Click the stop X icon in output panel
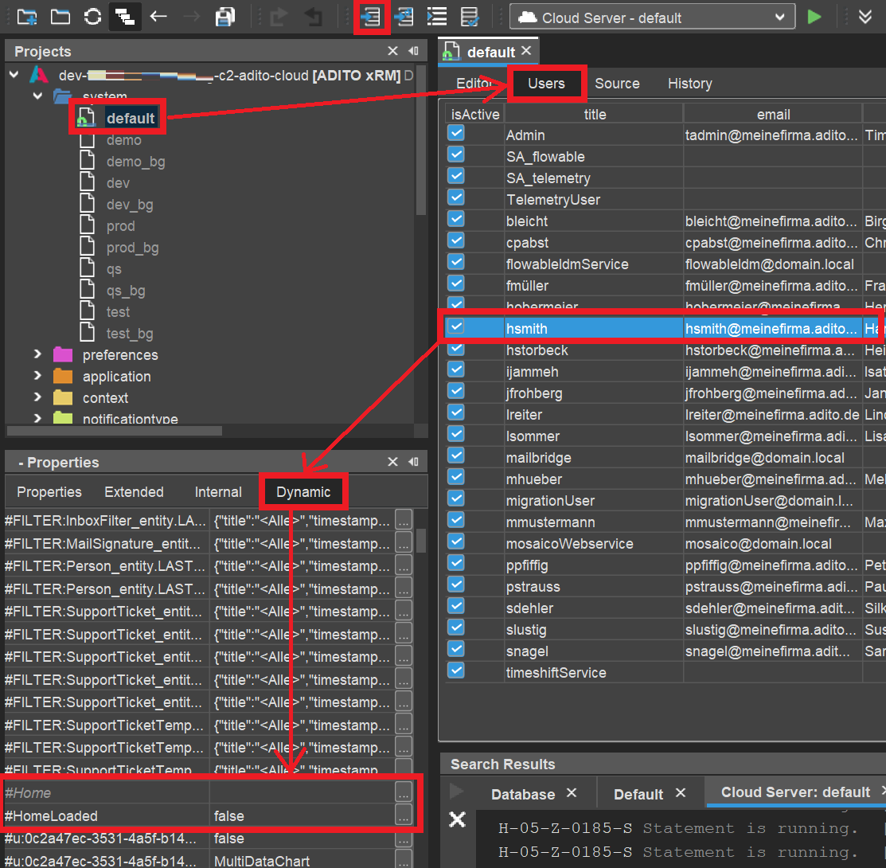886x868 pixels. click(x=457, y=819)
